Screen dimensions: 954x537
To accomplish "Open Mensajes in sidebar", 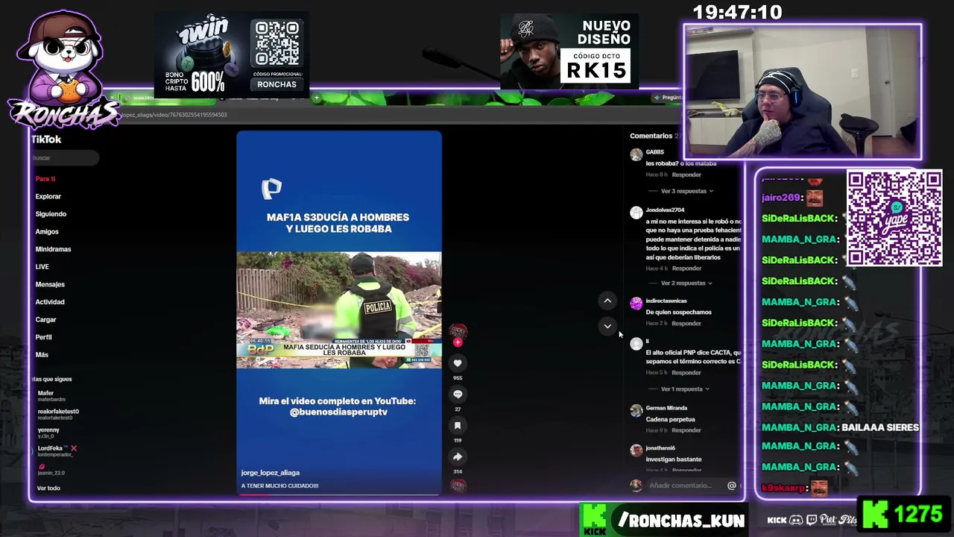I will (50, 284).
